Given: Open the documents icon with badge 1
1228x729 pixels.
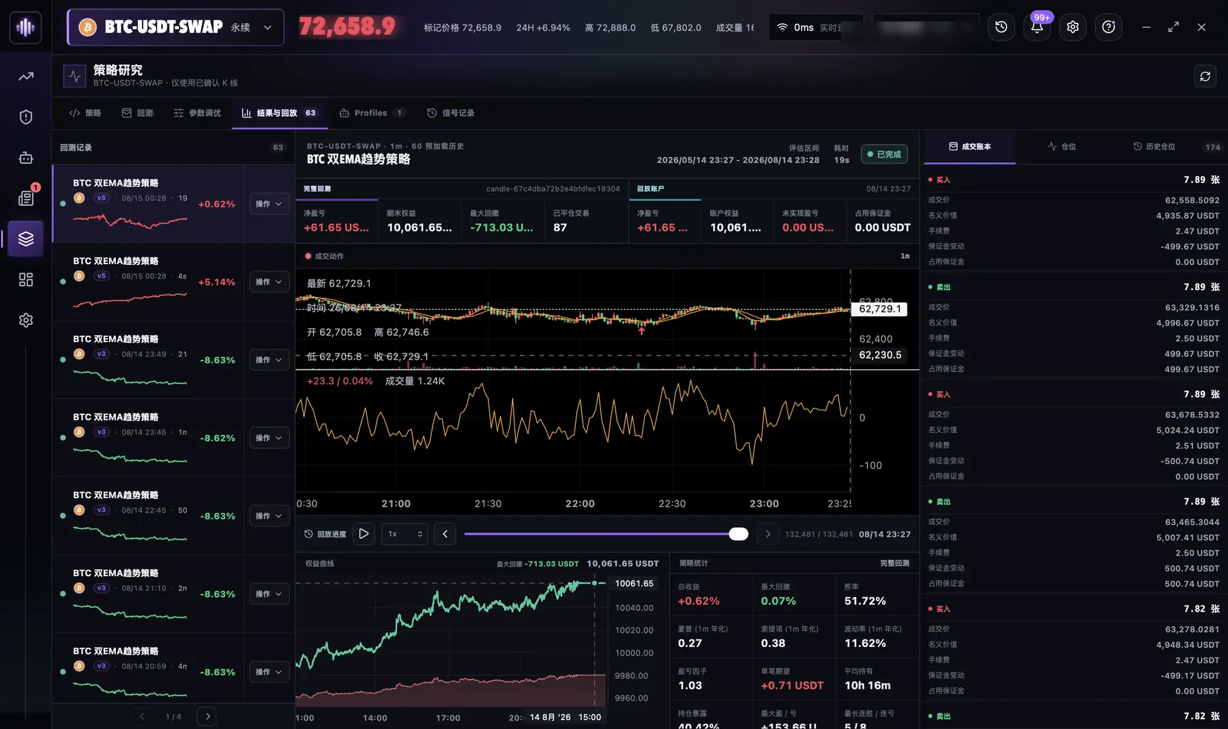Looking at the screenshot, I should click(x=26, y=198).
